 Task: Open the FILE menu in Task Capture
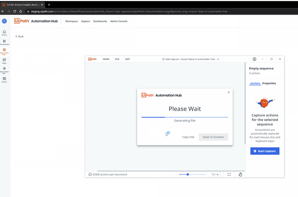(x=117, y=59)
